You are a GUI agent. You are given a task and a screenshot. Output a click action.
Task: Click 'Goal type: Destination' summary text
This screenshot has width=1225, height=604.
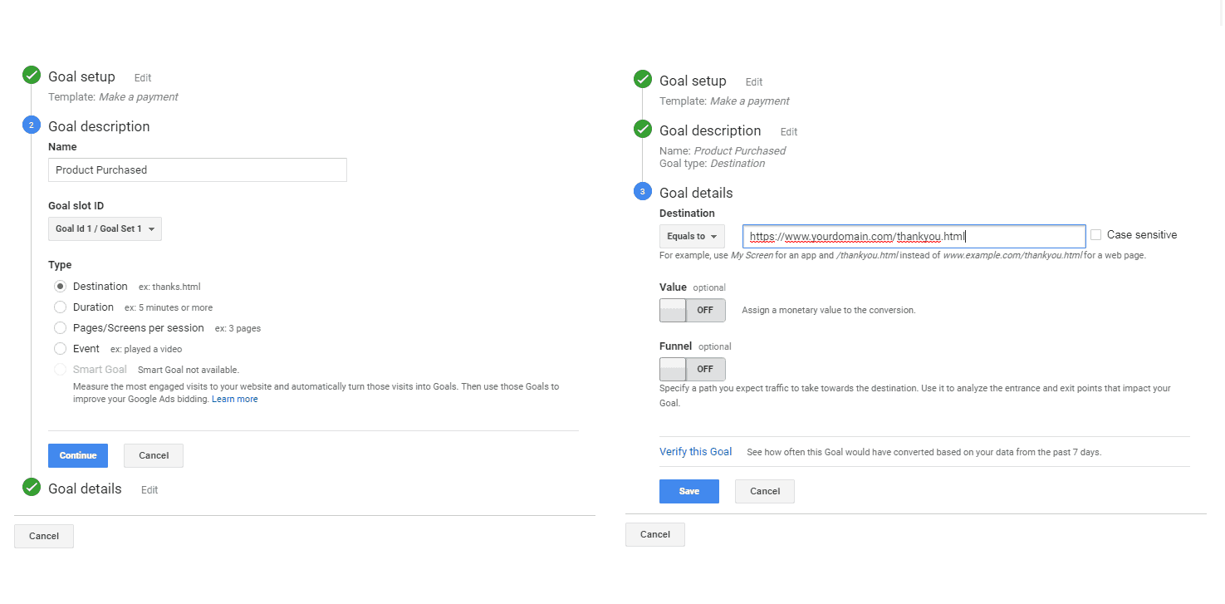(713, 163)
